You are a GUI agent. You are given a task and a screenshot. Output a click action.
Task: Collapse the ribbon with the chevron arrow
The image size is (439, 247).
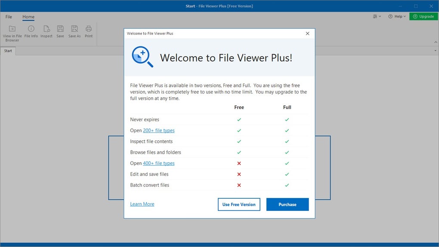pyautogui.click(x=436, y=42)
